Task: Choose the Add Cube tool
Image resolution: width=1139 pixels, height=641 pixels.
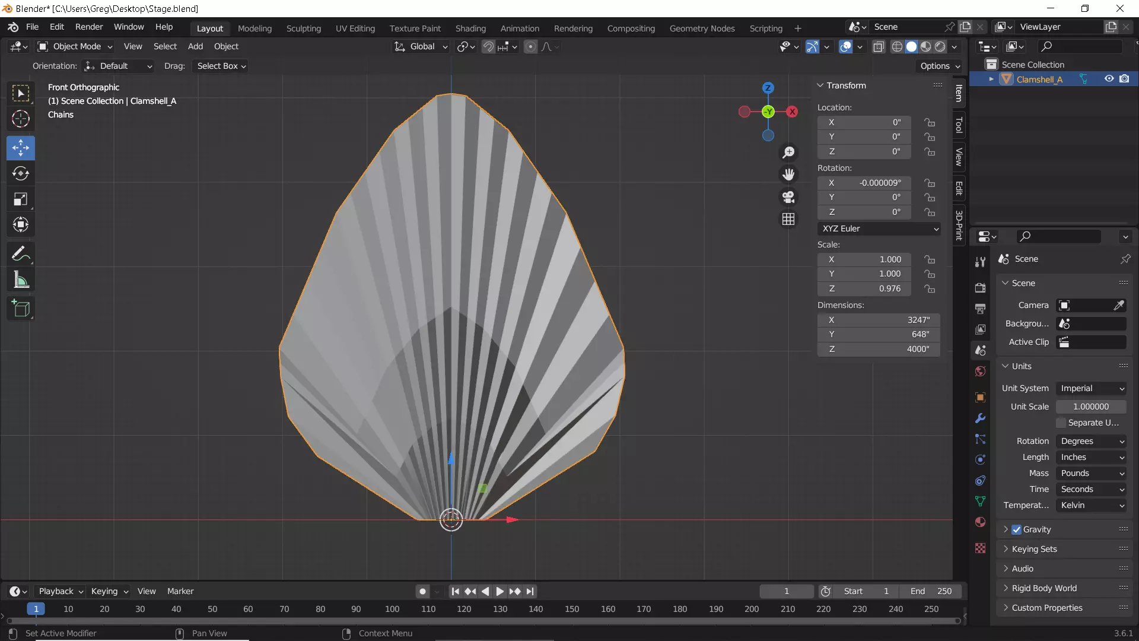Action: 21,309
